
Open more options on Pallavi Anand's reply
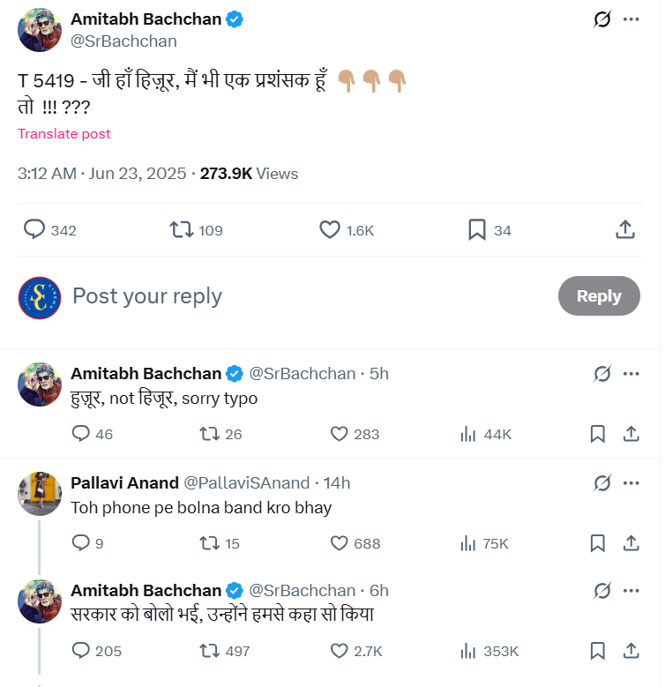[x=631, y=482]
